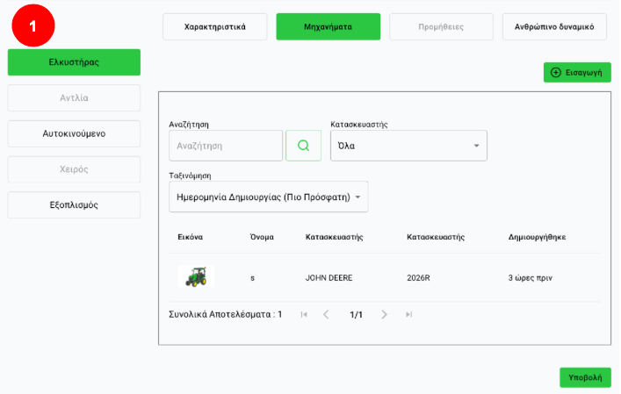
Task: Click the red step 1 badge
Action: coord(33,27)
